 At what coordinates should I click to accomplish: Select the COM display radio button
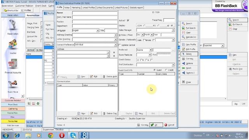(x=144, y=26)
